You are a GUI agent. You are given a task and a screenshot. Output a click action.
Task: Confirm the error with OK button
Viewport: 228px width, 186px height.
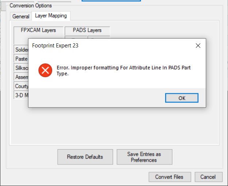pos(182,98)
